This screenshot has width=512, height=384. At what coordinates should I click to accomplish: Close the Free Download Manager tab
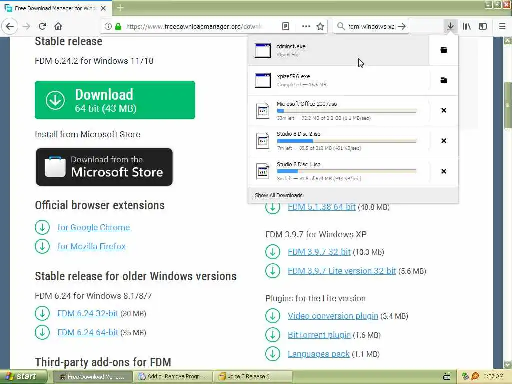[x=103, y=8]
